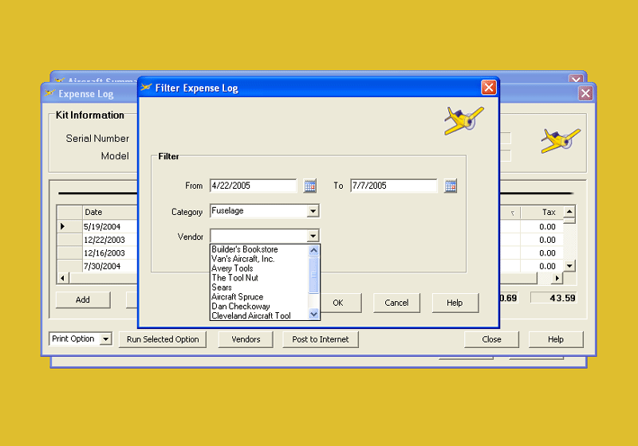
Task: Select Van's Aircraft, Inc. from vendor list
Action: tap(243, 259)
